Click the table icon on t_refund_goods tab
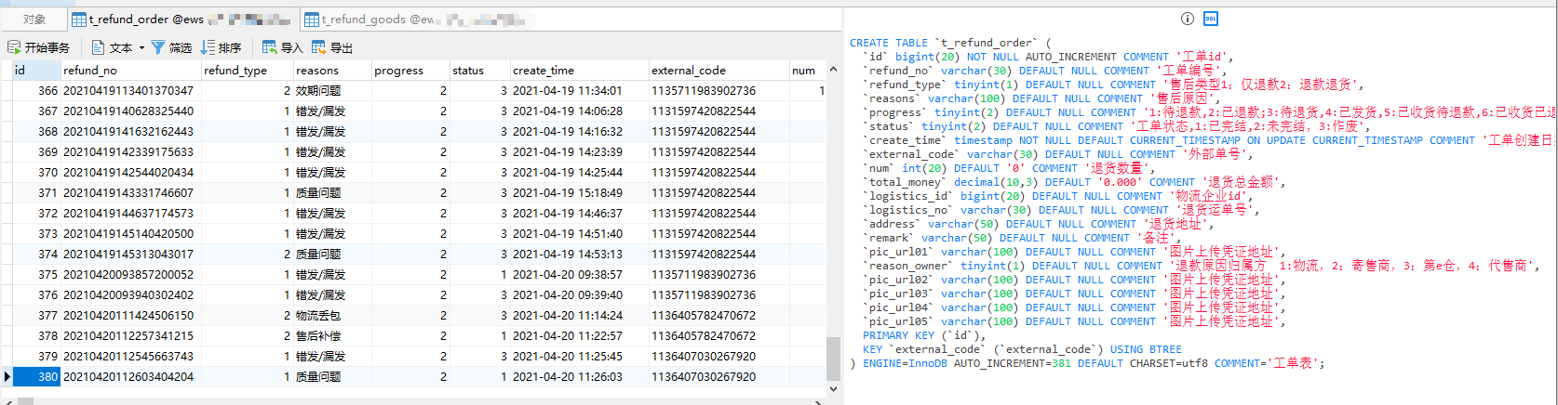1558x405 pixels. pos(313,20)
